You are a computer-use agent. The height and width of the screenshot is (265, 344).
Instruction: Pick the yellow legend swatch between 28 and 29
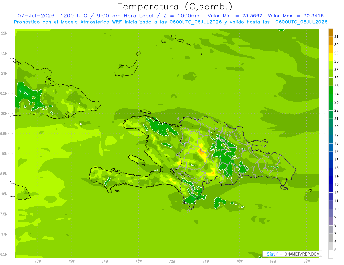(x=331, y=57)
